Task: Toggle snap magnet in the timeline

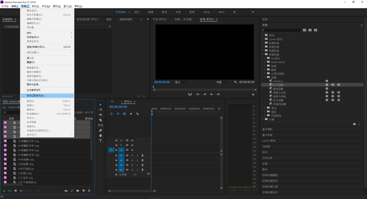Action: (x=118, y=114)
